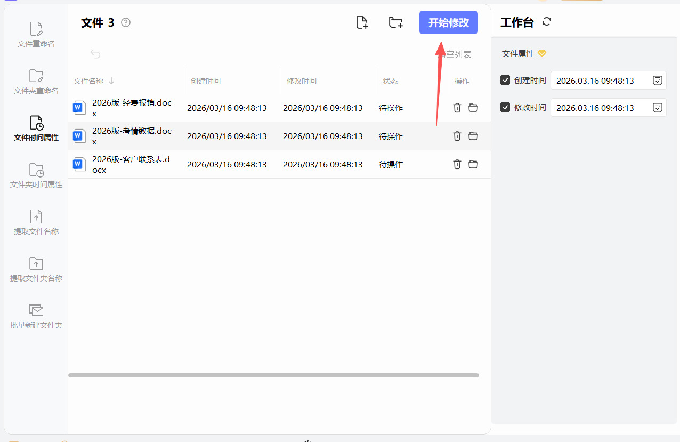Open folder of 2026版-考情数据.docx
This screenshot has height=442, width=680.
click(x=473, y=136)
